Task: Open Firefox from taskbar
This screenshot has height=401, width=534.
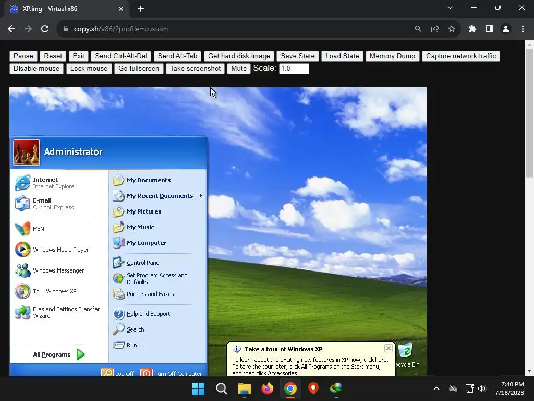Action: coord(268,388)
